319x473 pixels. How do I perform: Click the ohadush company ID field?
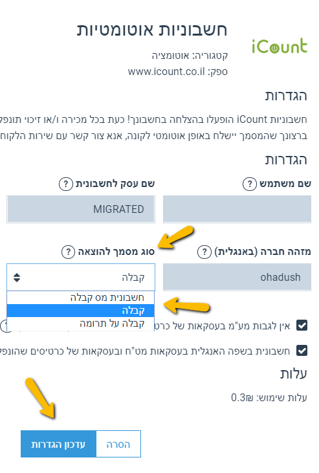pos(237,277)
